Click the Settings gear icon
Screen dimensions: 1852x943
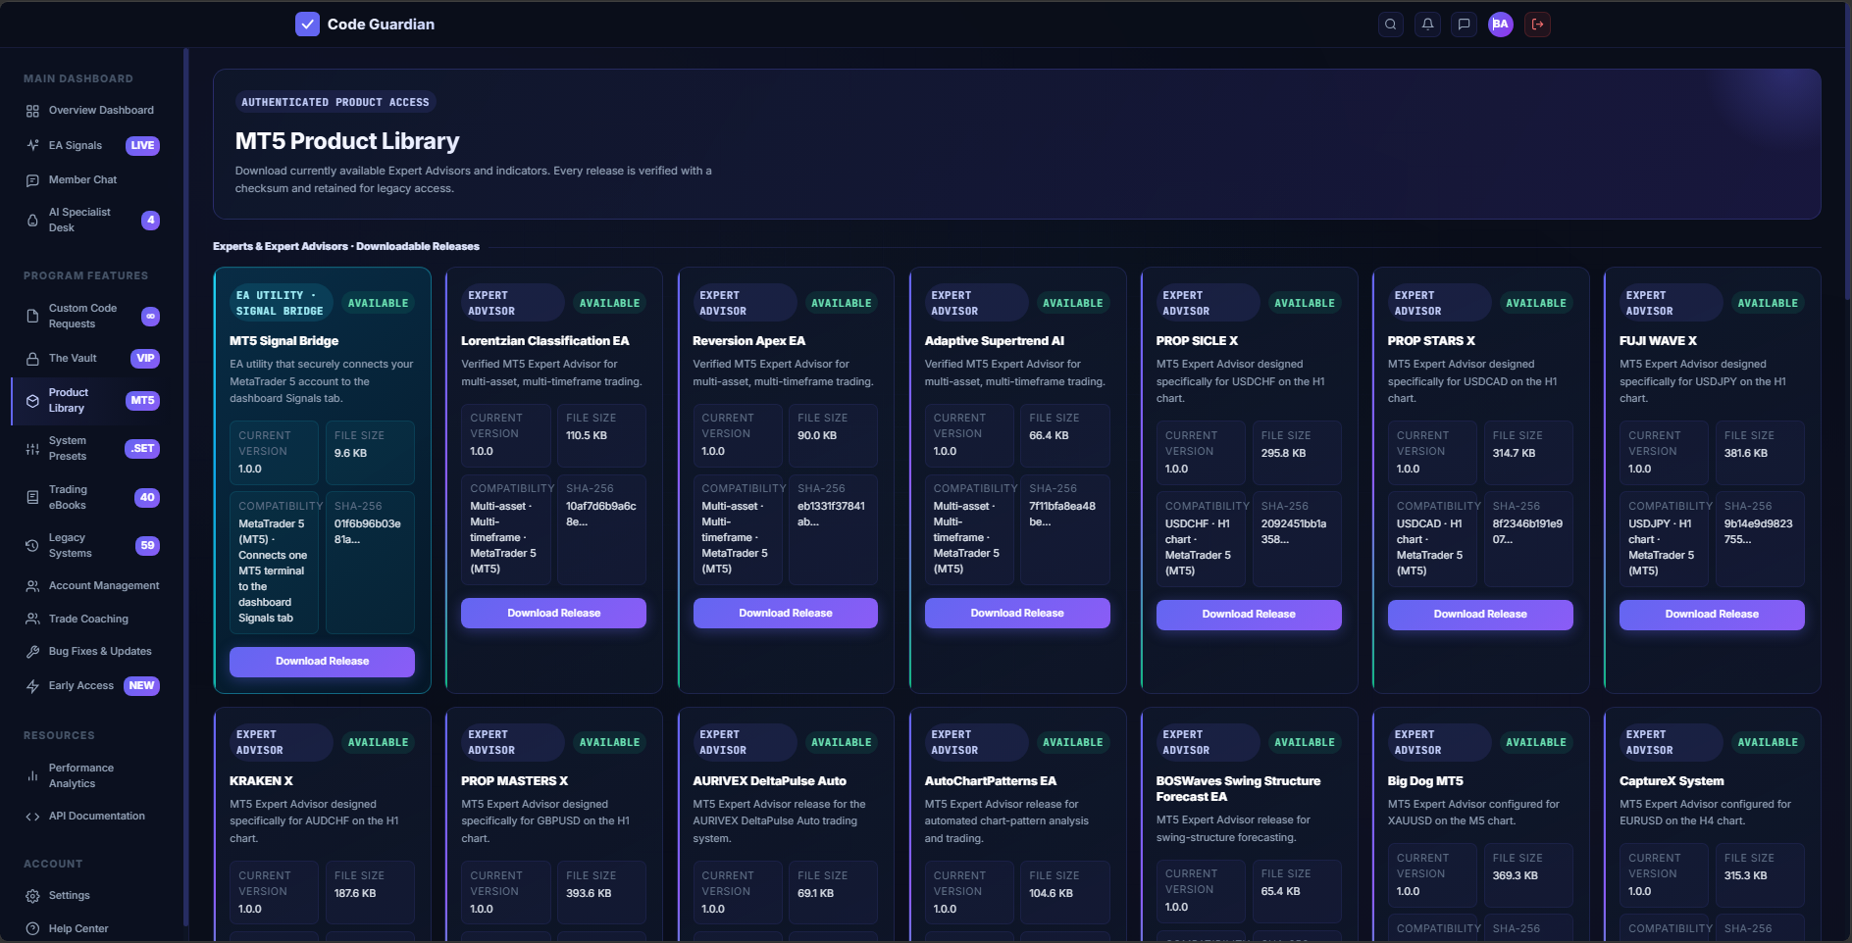32,896
